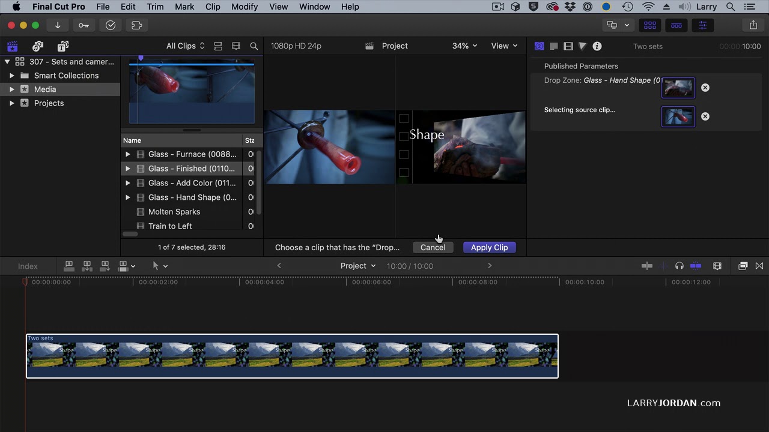The height and width of the screenshot is (432, 769).
Task: Switch browser to filmstrip view icon
Action: coord(236,46)
